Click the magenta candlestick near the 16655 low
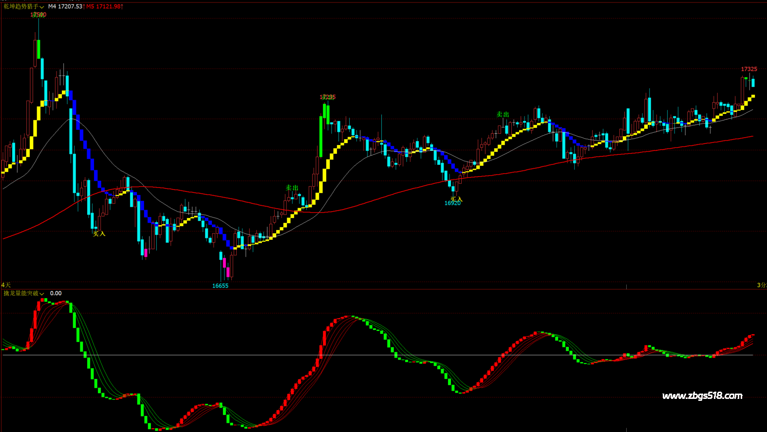This screenshot has width=767, height=432. [x=227, y=272]
